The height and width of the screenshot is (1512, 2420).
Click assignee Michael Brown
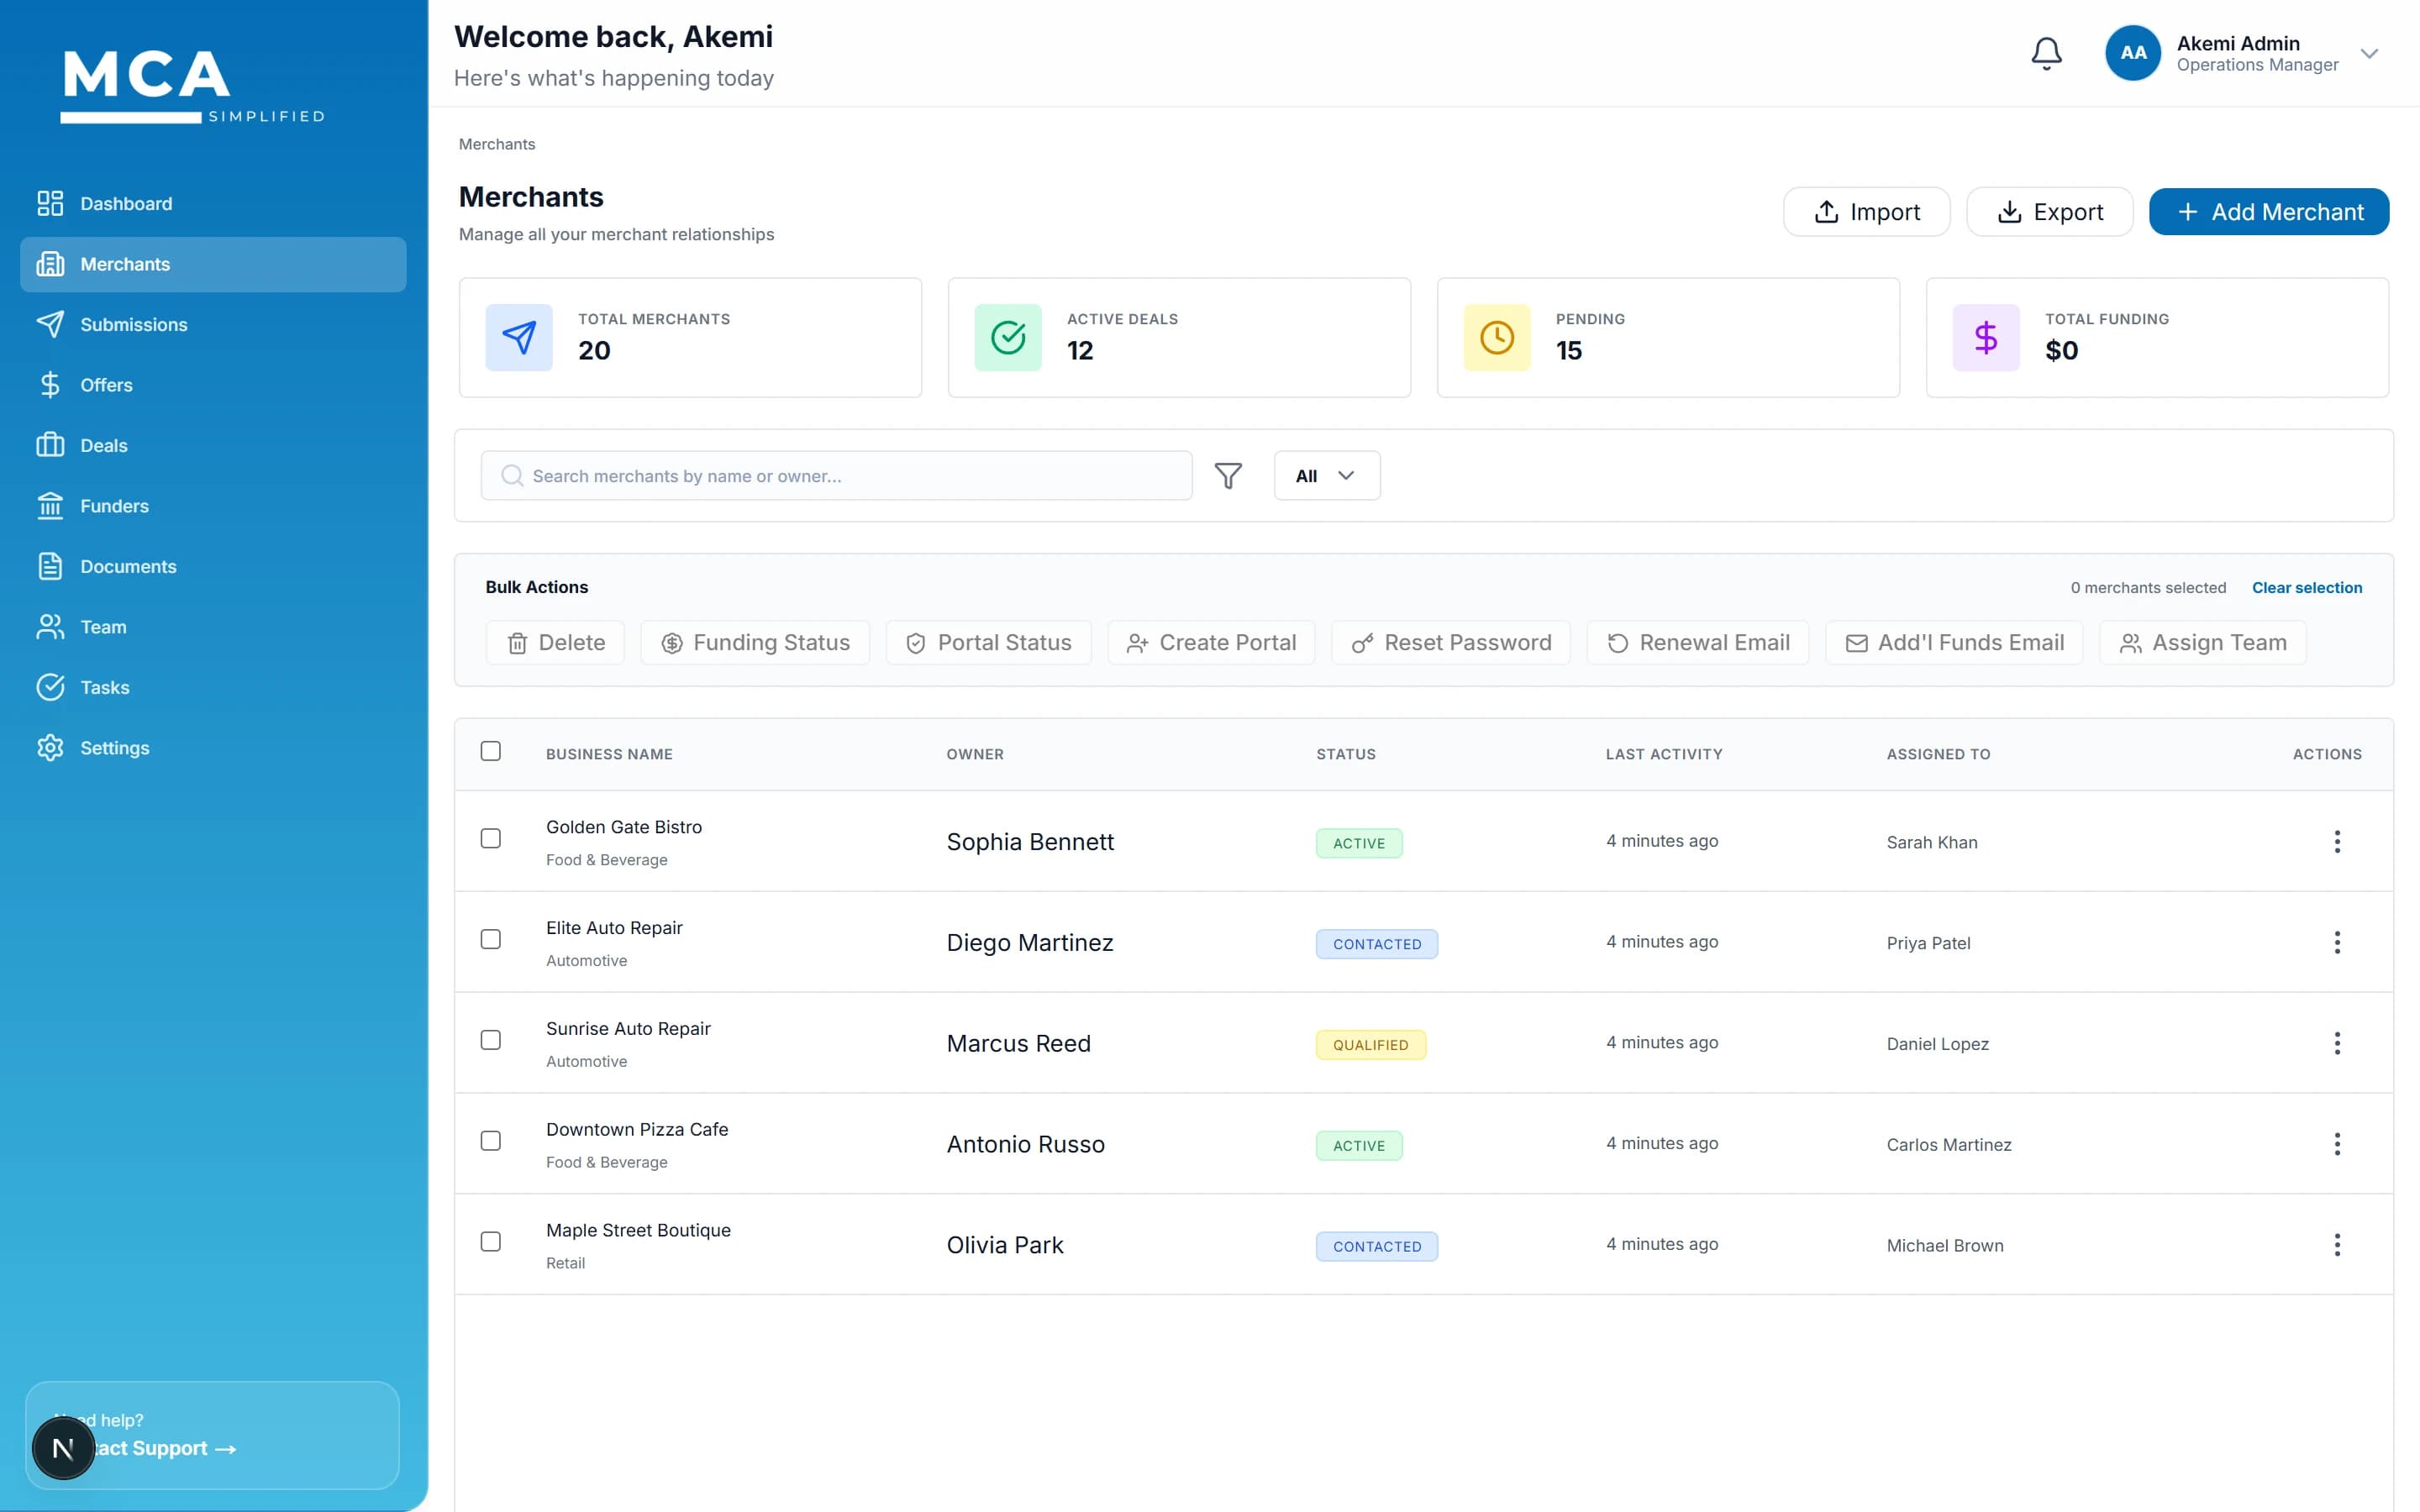pos(1945,1245)
